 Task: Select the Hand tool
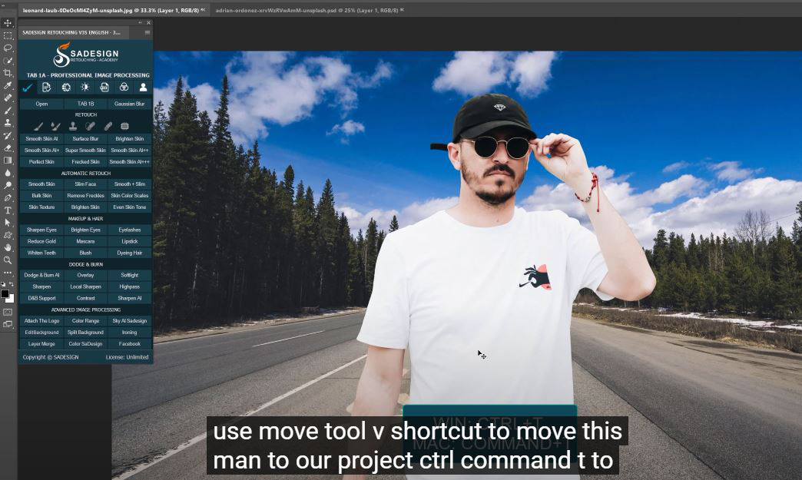pos(8,247)
